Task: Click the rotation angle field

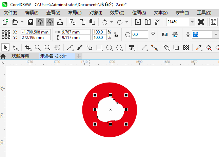Action: [139, 35]
